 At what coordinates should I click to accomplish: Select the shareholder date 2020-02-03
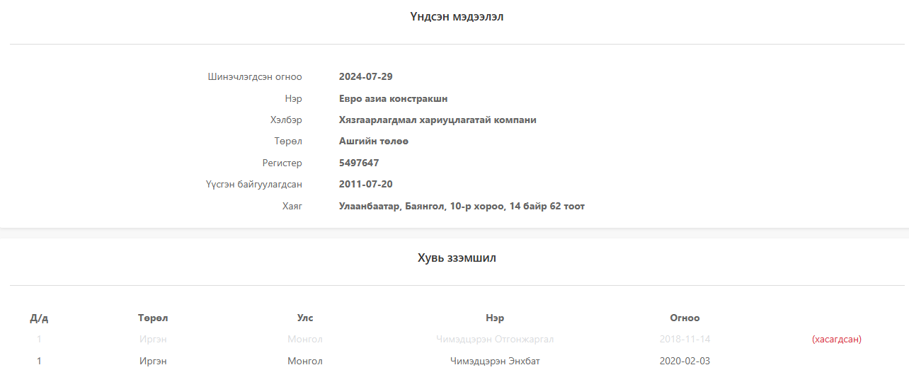684,361
